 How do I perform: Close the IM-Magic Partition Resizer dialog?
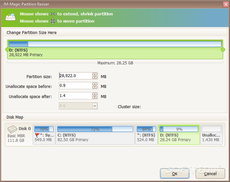coord(226,4)
